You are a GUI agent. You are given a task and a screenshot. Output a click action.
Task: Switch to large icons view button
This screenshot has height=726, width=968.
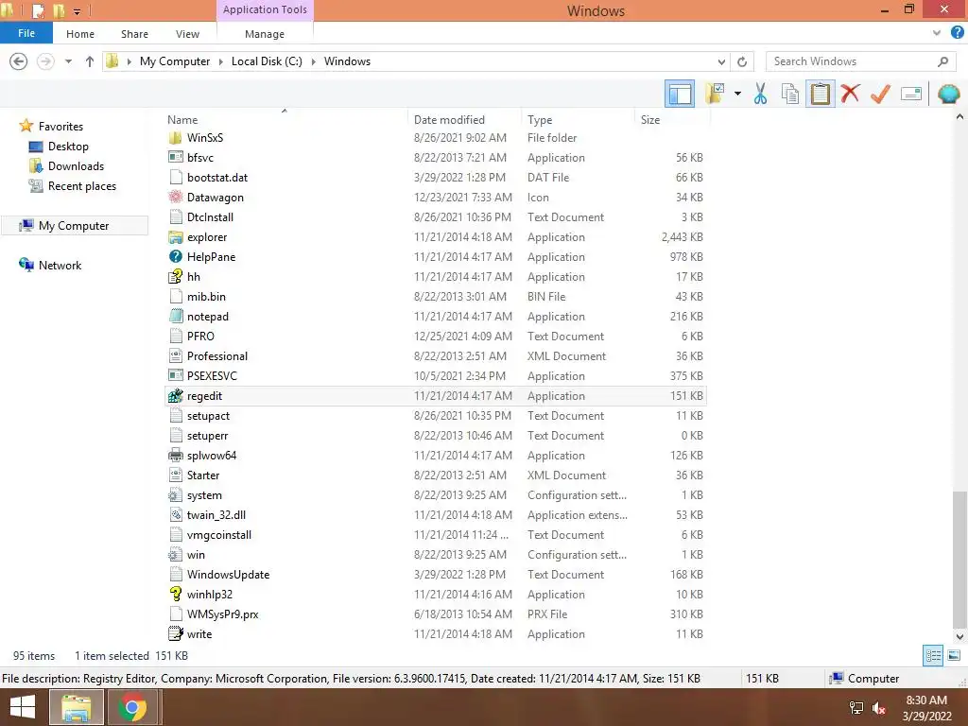coord(954,655)
